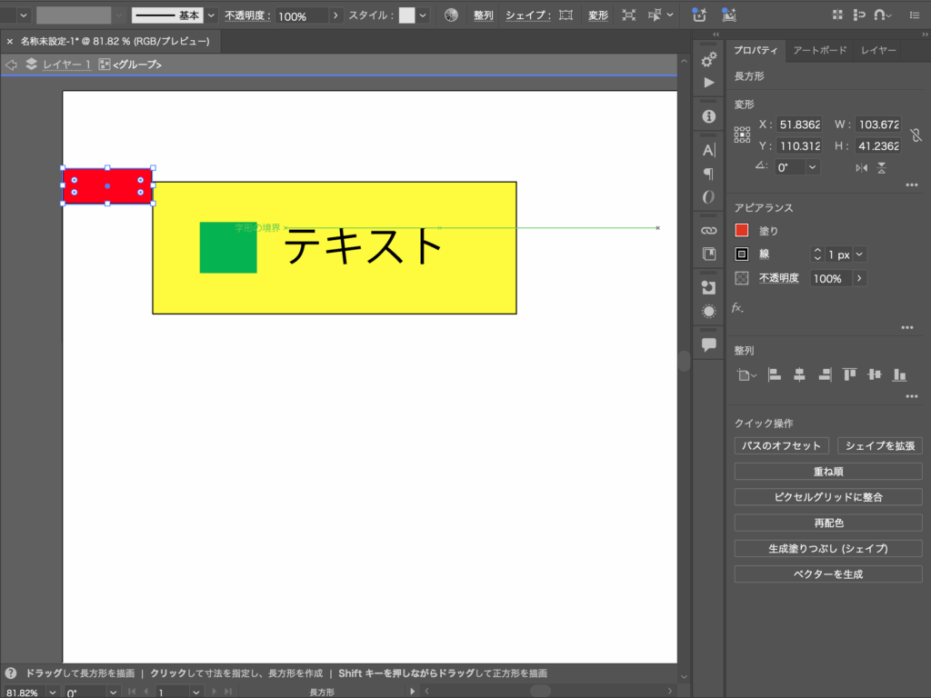Expand the rotation angle dropdown
Screen dimensions: 931x698
coord(811,167)
